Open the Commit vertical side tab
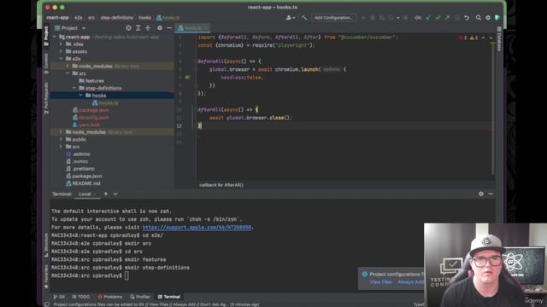The image size is (547, 307). [46, 64]
